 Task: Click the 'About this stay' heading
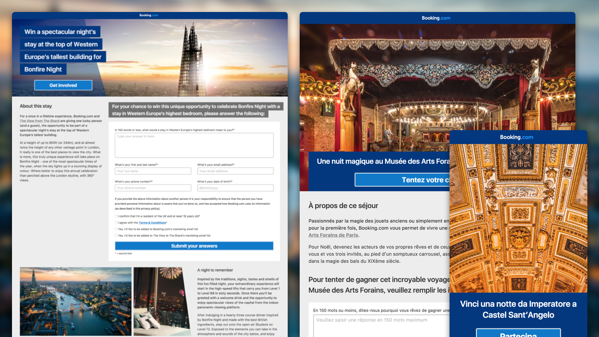(36, 106)
